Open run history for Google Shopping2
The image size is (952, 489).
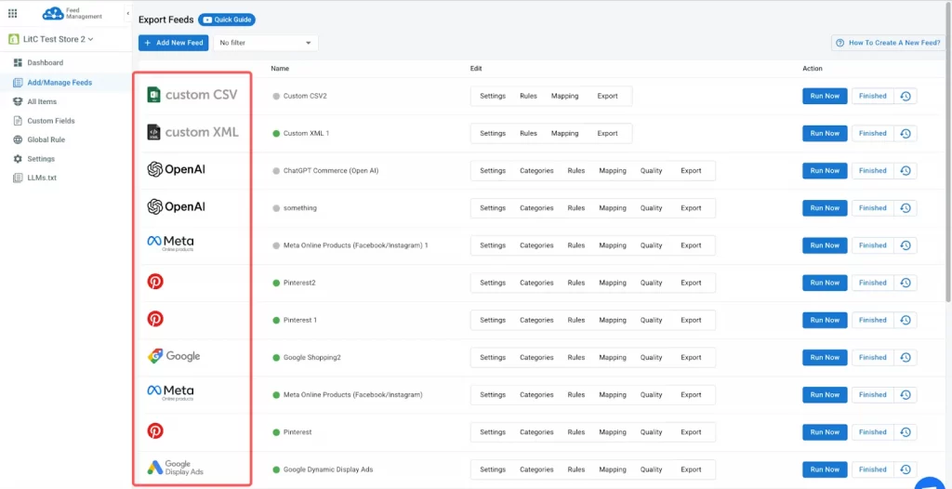pyautogui.click(x=906, y=358)
